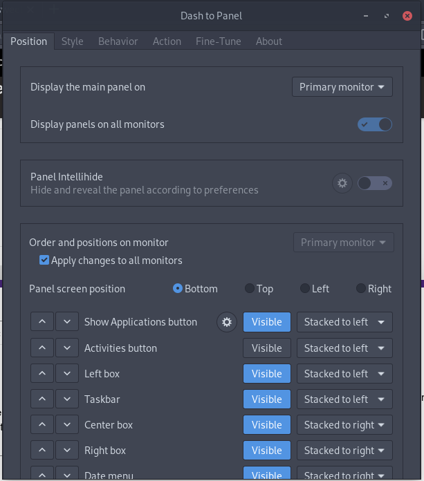Toggle Visible for Right box
424x481 pixels.
pyautogui.click(x=267, y=451)
